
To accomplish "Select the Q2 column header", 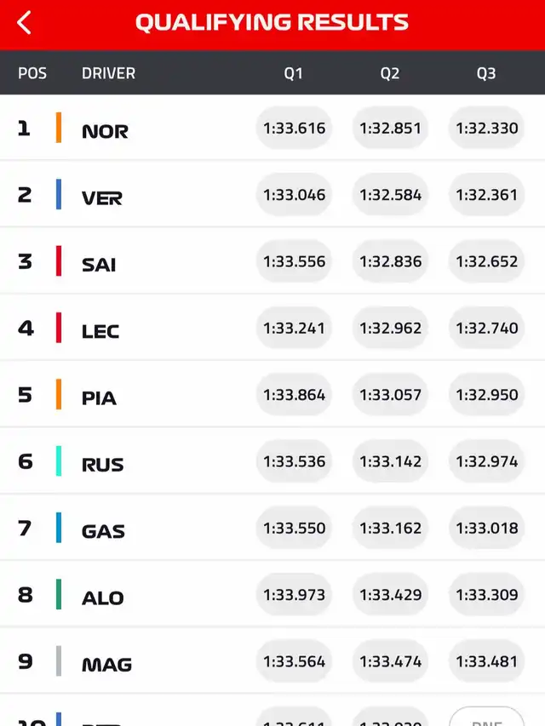I will (390, 73).
